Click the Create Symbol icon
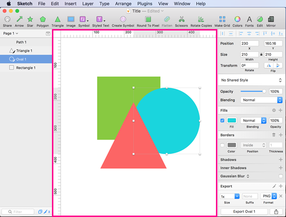This screenshot has width=286, height=217. tap(123, 20)
